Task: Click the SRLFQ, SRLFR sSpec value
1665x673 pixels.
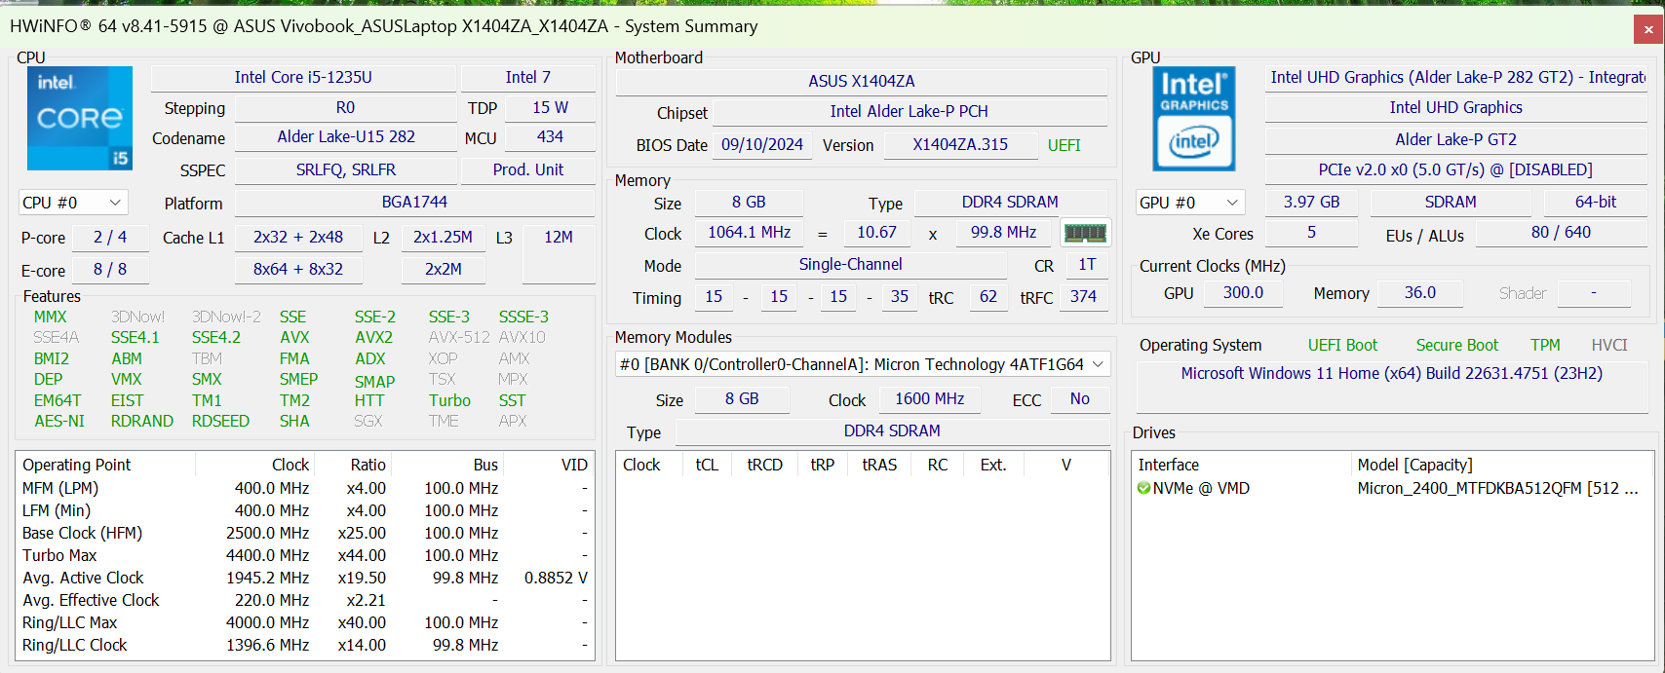Action: [346, 169]
